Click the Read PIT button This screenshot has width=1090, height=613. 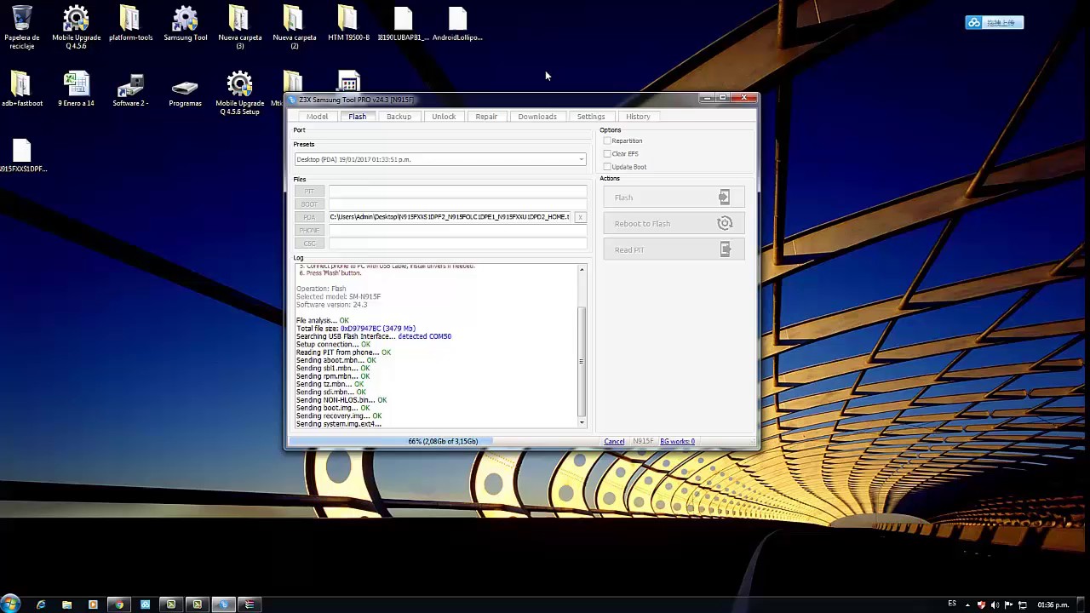(x=674, y=249)
